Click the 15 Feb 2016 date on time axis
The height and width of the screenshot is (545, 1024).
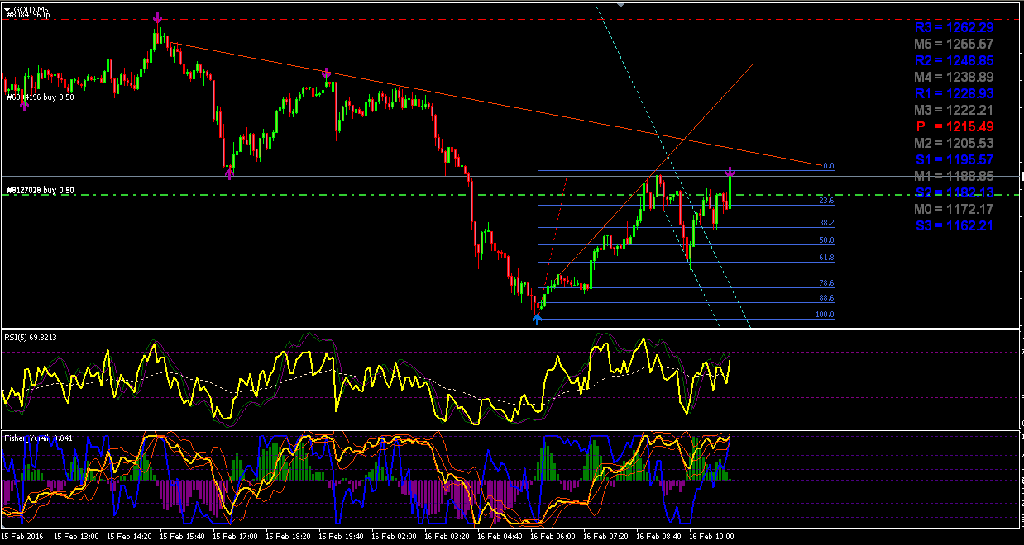24,536
